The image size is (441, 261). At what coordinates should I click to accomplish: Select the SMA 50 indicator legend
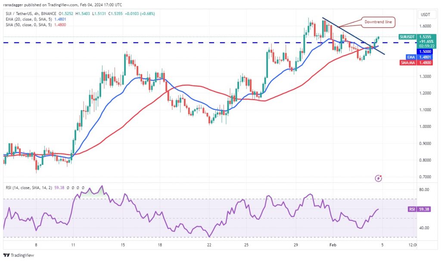coord(36,24)
